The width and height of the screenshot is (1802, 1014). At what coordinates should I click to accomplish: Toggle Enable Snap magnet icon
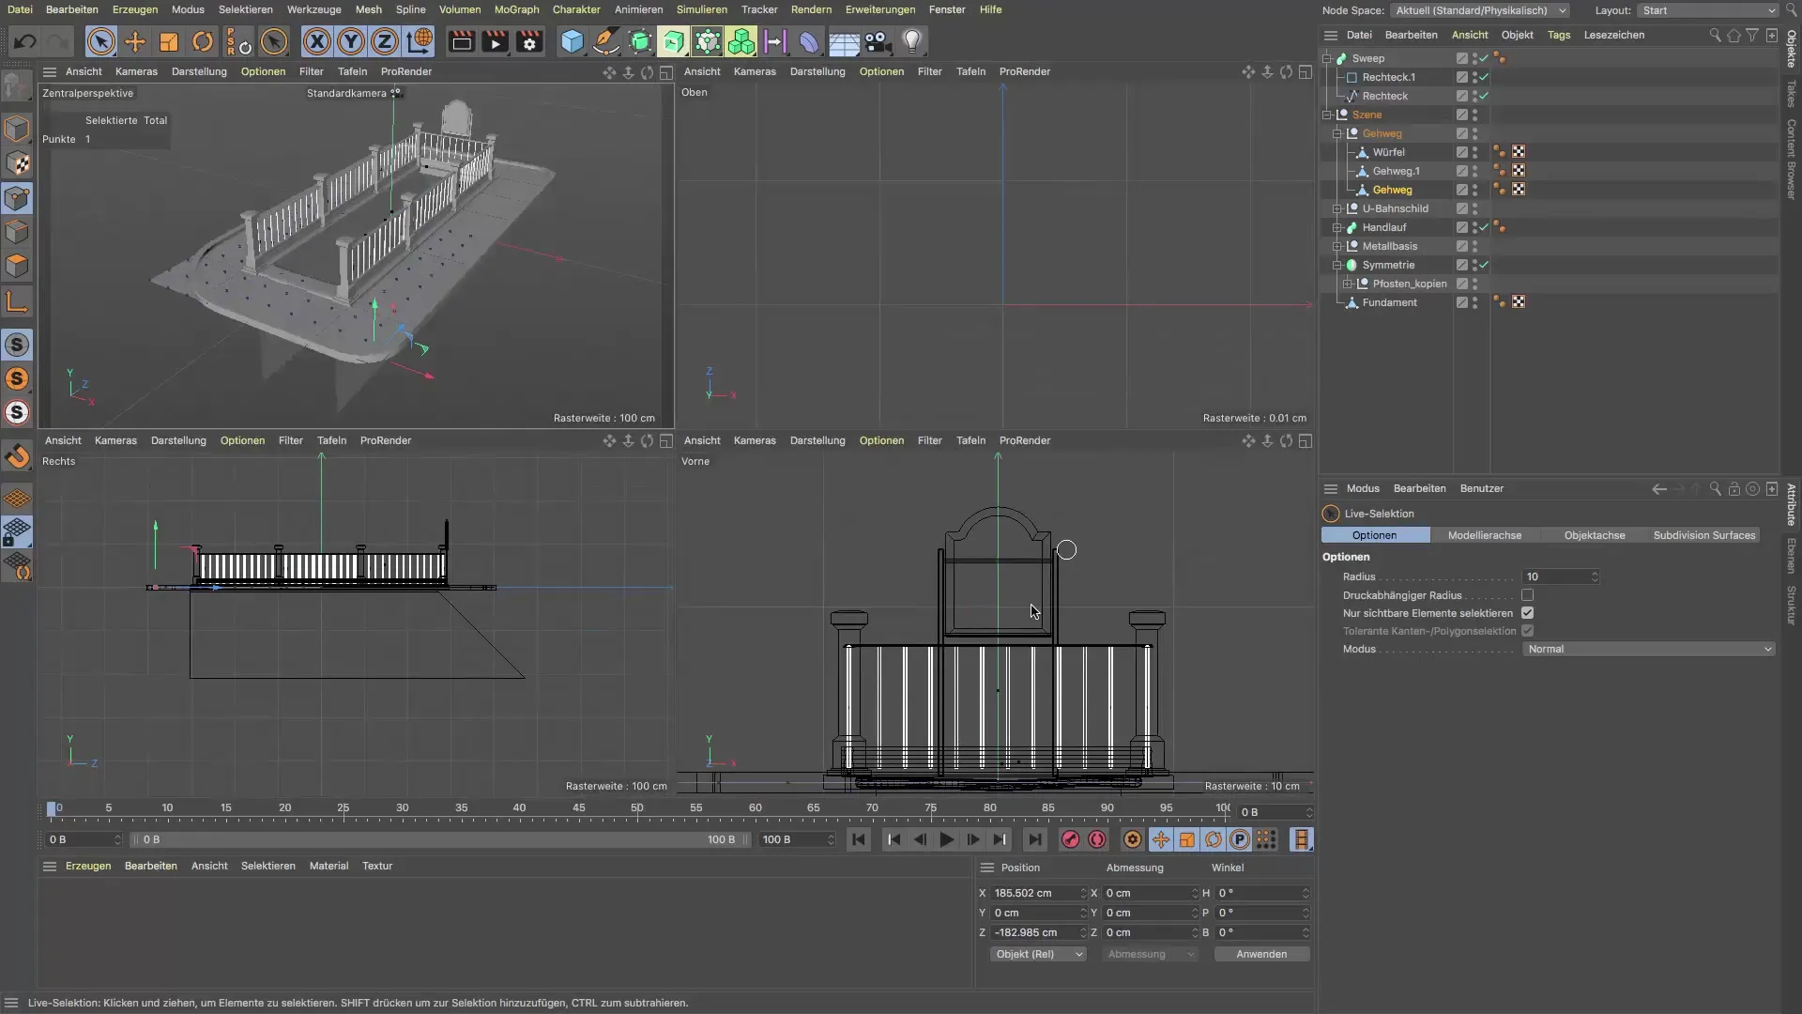pos(17,457)
